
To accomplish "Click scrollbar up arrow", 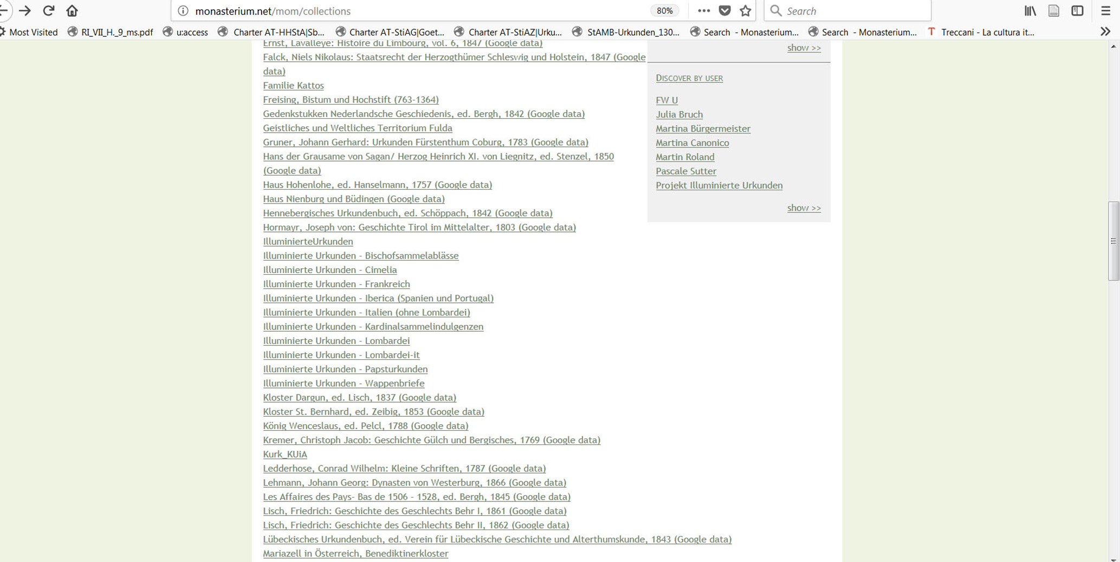I will (x=1113, y=47).
